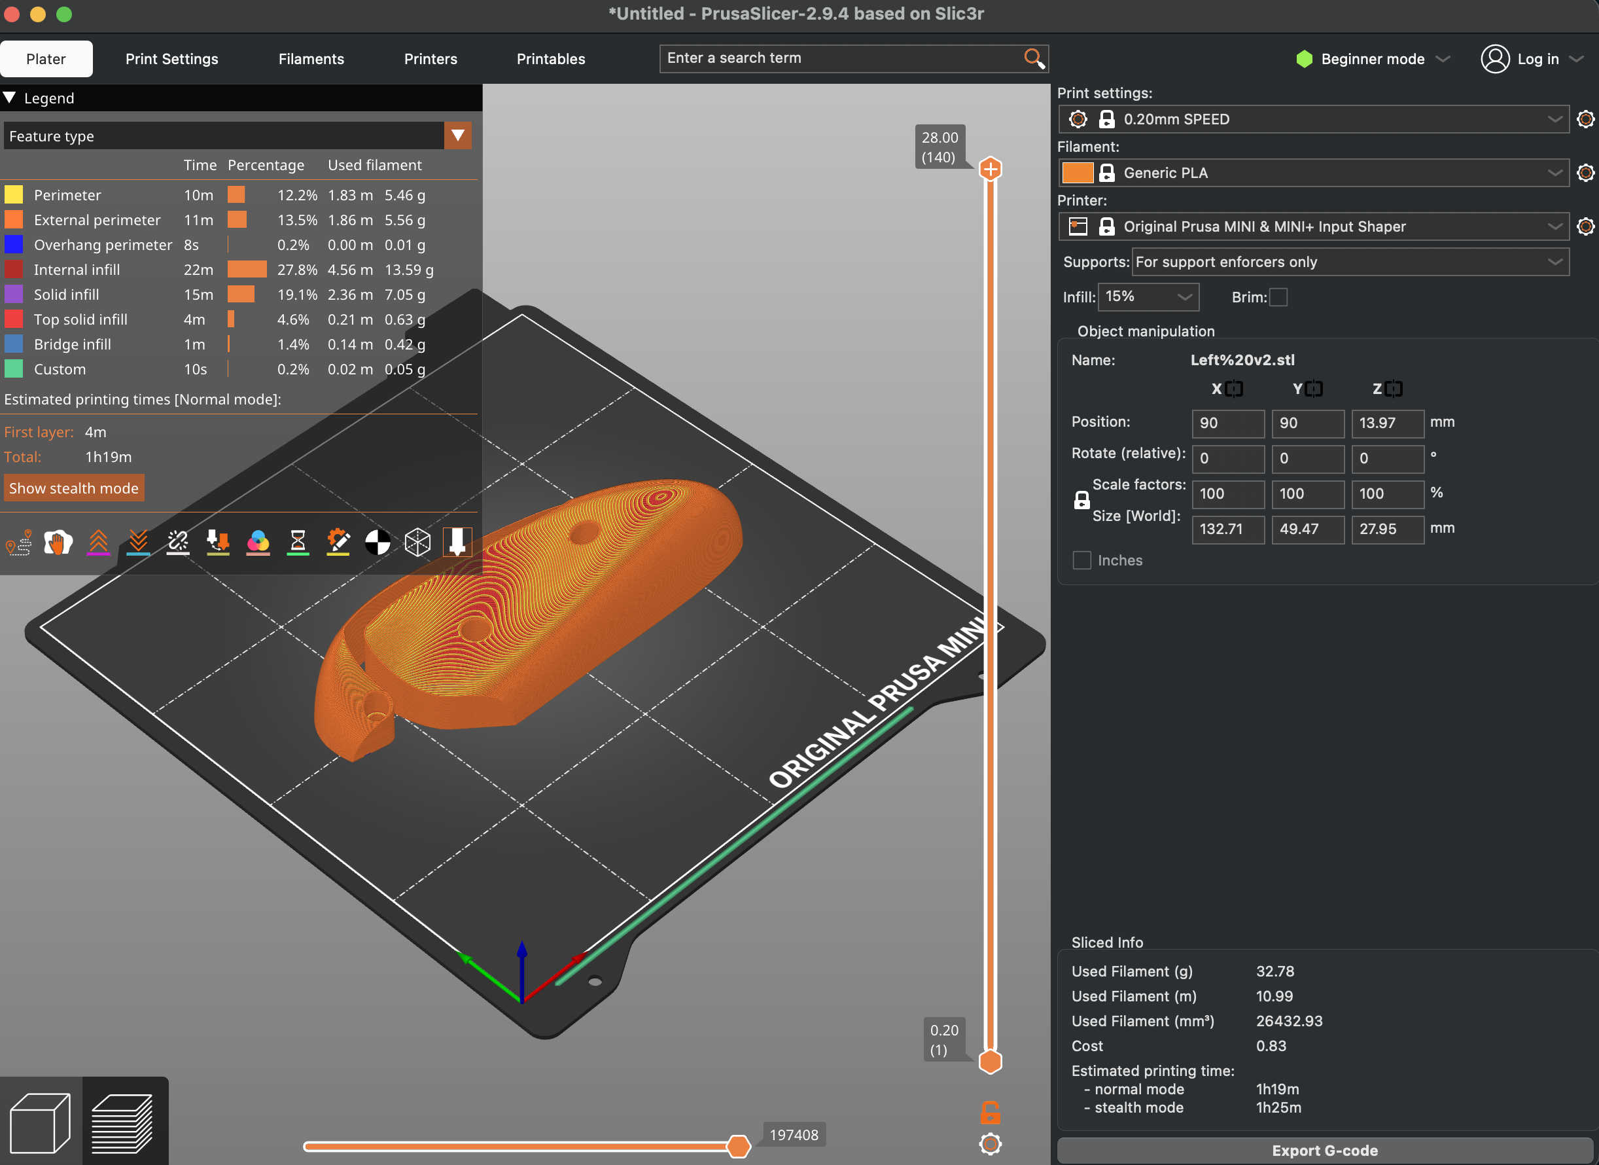Click Show stealth mode button
1599x1165 pixels.
point(73,488)
